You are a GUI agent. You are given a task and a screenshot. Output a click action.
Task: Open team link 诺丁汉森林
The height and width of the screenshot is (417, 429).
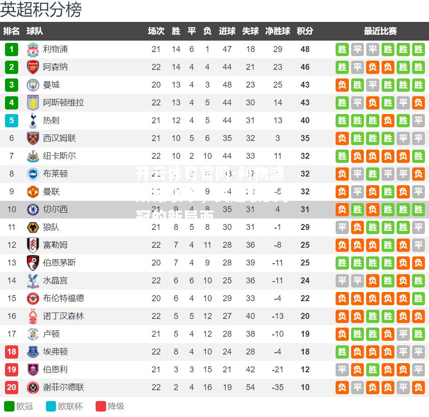pyautogui.click(x=63, y=316)
